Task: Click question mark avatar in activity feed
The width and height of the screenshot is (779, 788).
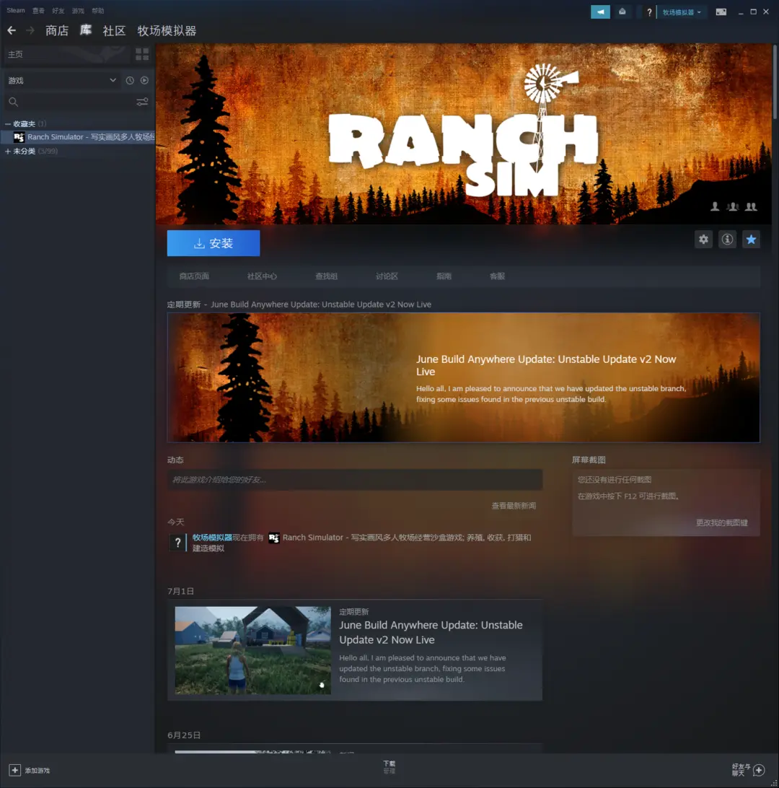Action: (x=177, y=543)
